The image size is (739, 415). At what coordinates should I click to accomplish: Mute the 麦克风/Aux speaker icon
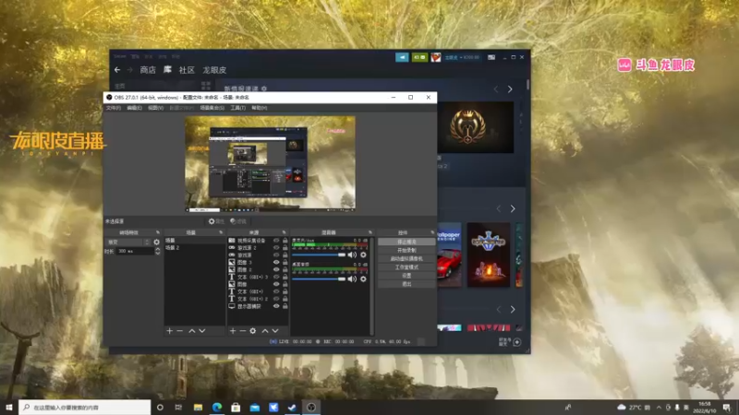click(x=352, y=255)
